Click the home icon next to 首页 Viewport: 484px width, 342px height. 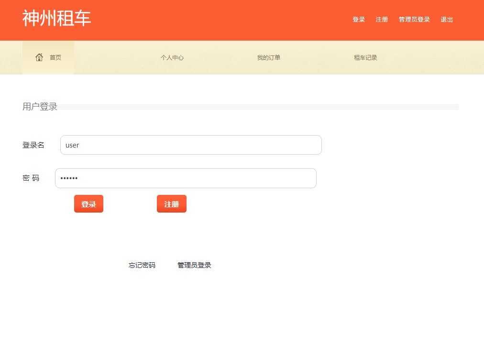39,57
